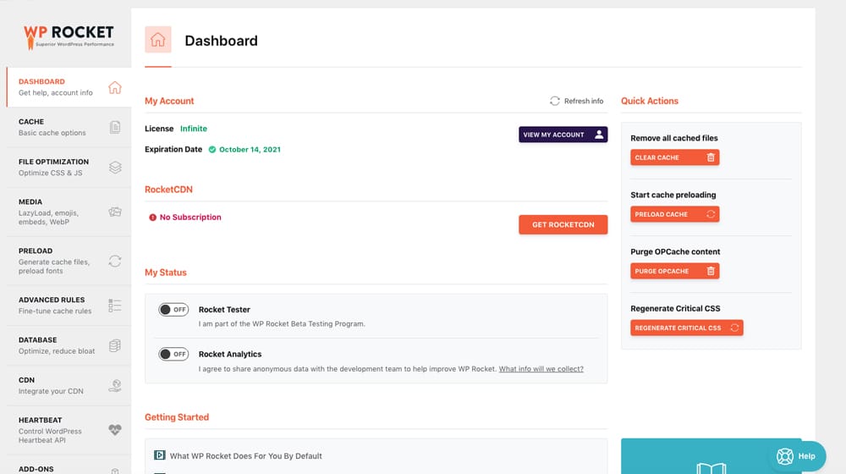The height and width of the screenshot is (474, 846).
Task: Click the user icon on View My Account
Action: tap(599, 135)
